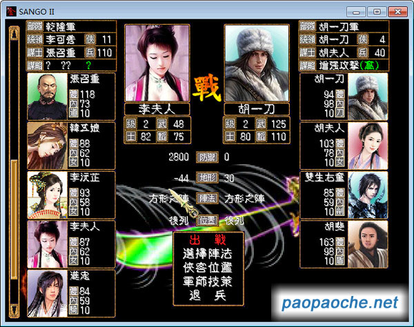This screenshot has height=327, width=414.
Task: Click the green question mark in 謀略 row
Action: point(88,65)
